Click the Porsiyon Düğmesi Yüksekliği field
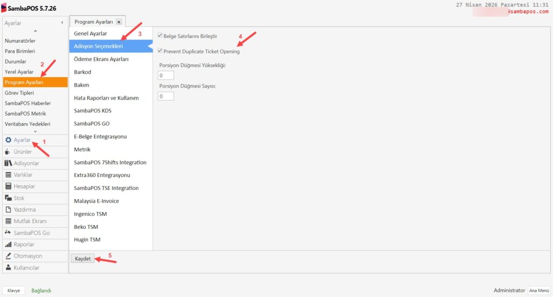The height and width of the screenshot is (297, 553). click(x=166, y=76)
